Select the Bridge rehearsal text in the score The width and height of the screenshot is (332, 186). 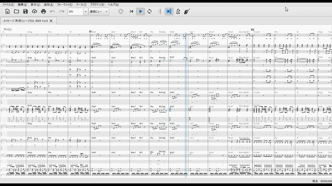point(8,29)
